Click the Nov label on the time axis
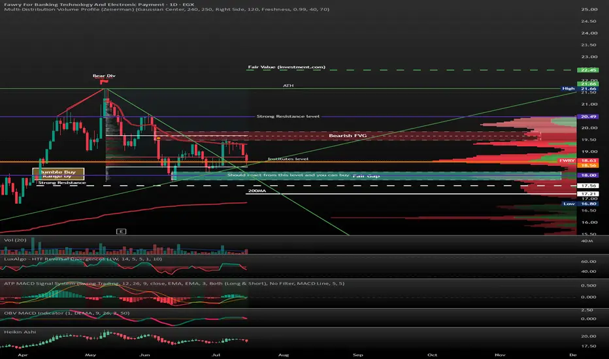609x359 pixels. [500, 354]
